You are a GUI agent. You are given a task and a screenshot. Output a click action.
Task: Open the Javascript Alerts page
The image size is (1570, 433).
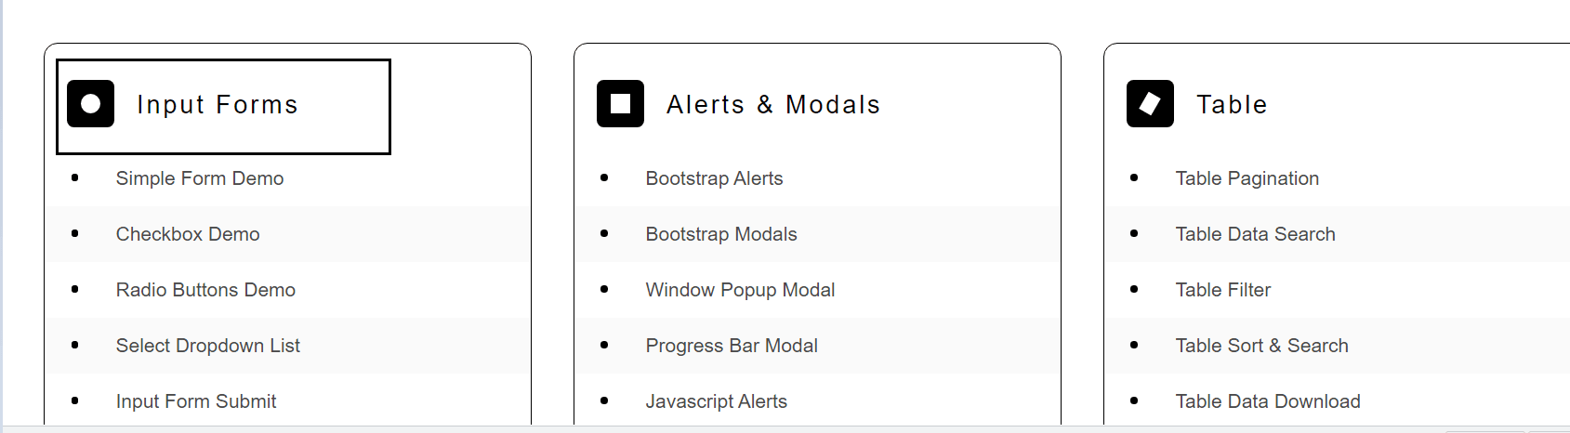tap(716, 401)
